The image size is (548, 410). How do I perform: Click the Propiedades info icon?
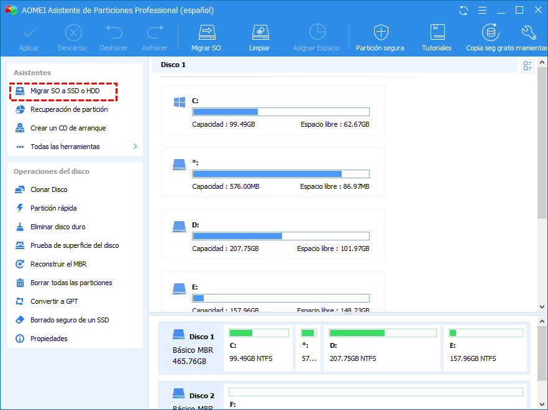(20, 339)
